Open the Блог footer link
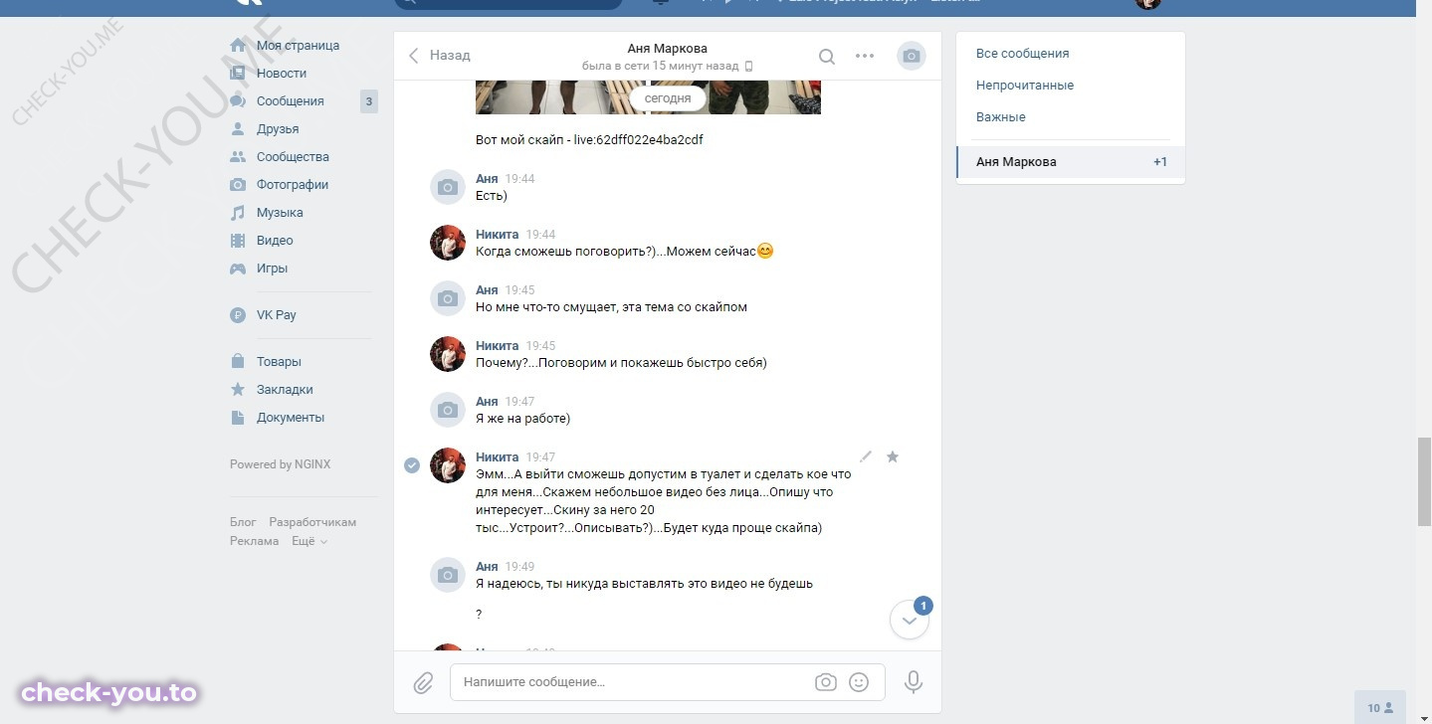 243,522
